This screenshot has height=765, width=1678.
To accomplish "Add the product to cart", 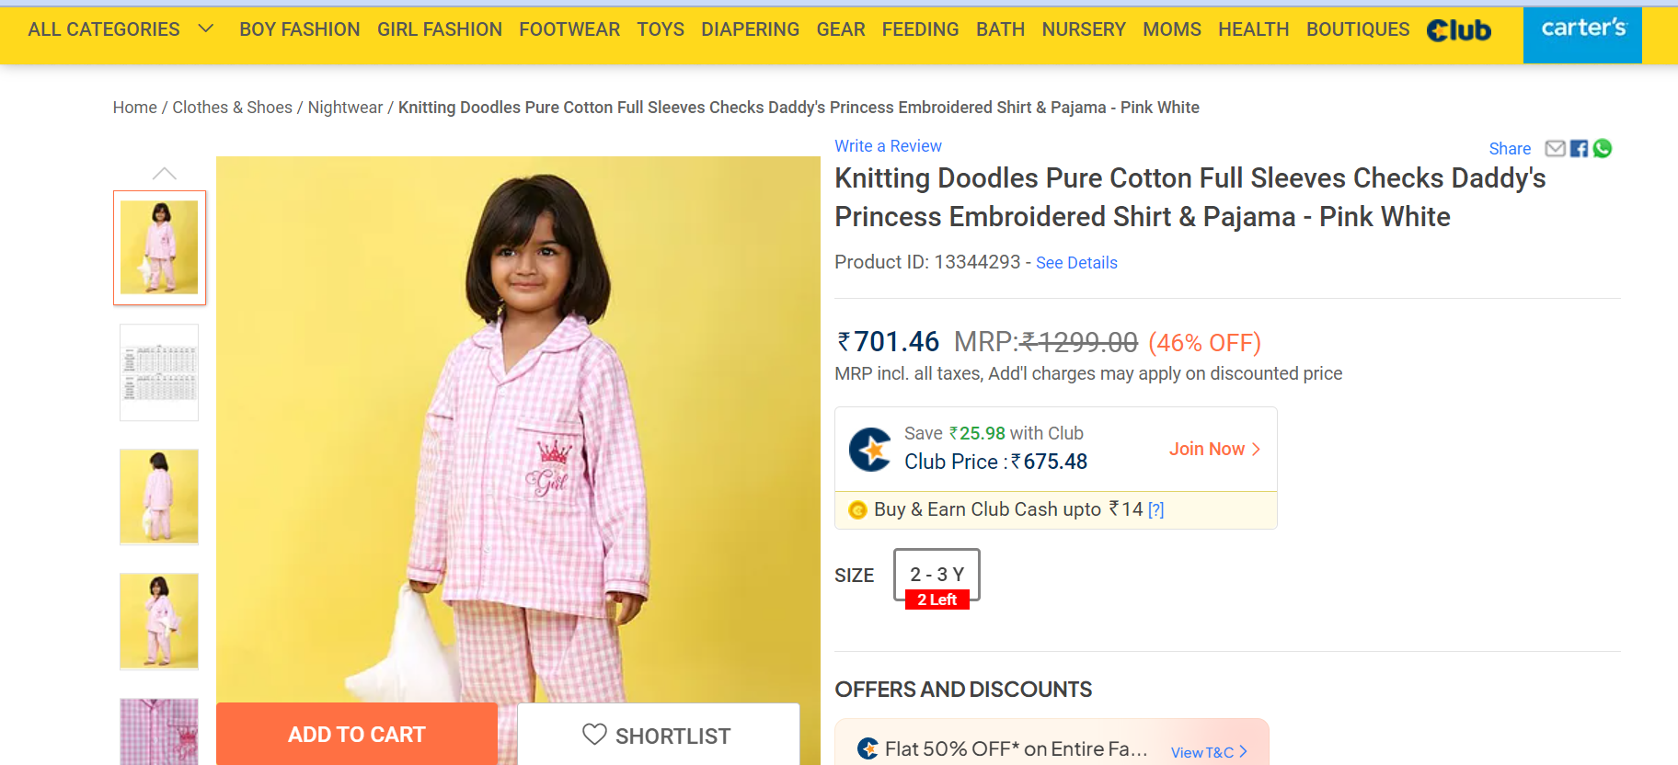I will coord(357,735).
